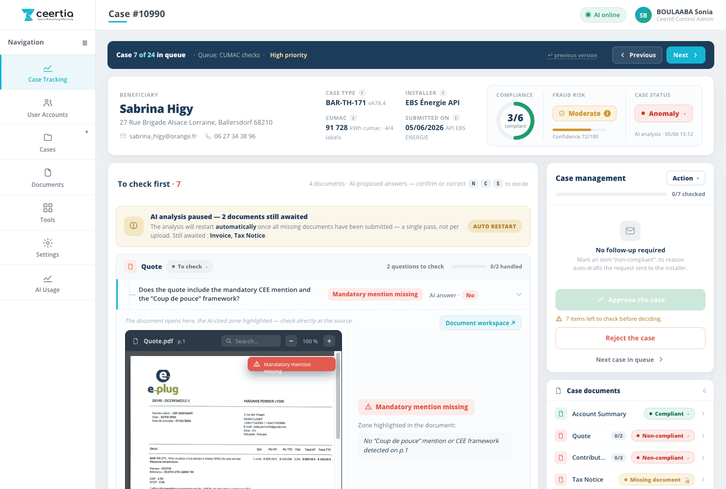The width and height of the screenshot is (726, 489).
Task: Click the Ceertia logo
Action: tap(47, 15)
